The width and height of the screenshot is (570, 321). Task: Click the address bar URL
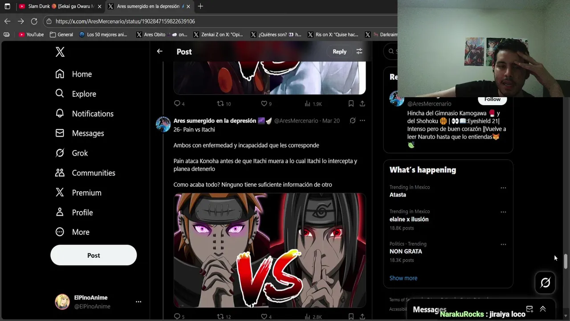pos(125,21)
